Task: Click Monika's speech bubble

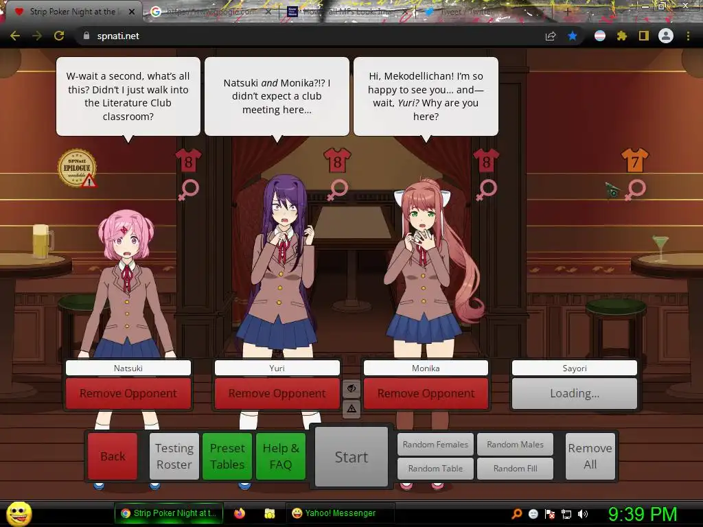Action: tap(426, 96)
